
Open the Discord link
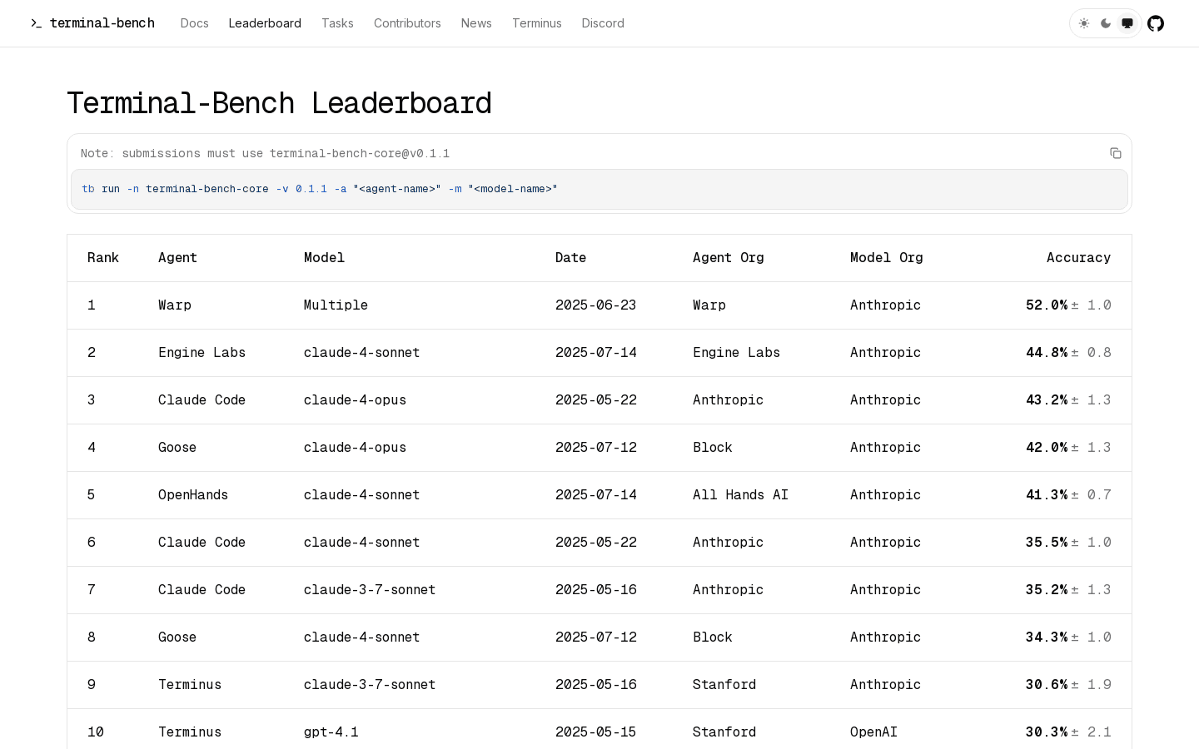coord(603,23)
